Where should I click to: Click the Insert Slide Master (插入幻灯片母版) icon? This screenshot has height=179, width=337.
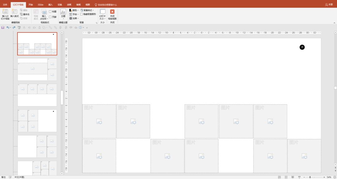pyautogui.click(x=5, y=14)
